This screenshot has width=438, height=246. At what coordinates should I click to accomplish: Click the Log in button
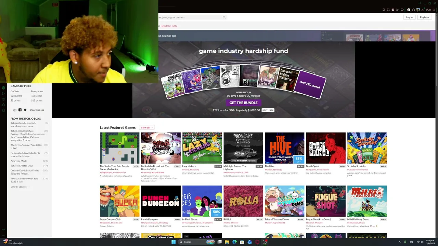pyautogui.click(x=409, y=17)
